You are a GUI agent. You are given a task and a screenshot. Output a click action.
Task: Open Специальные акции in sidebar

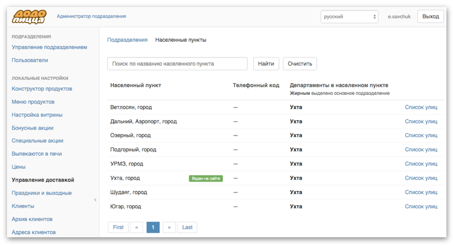click(37, 141)
